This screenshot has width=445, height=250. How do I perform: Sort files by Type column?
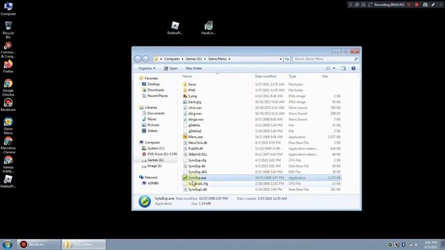click(292, 76)
